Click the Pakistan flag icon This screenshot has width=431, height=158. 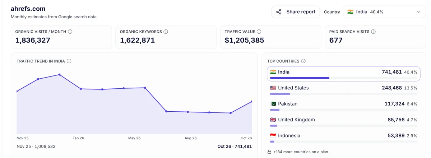(273, 104)
